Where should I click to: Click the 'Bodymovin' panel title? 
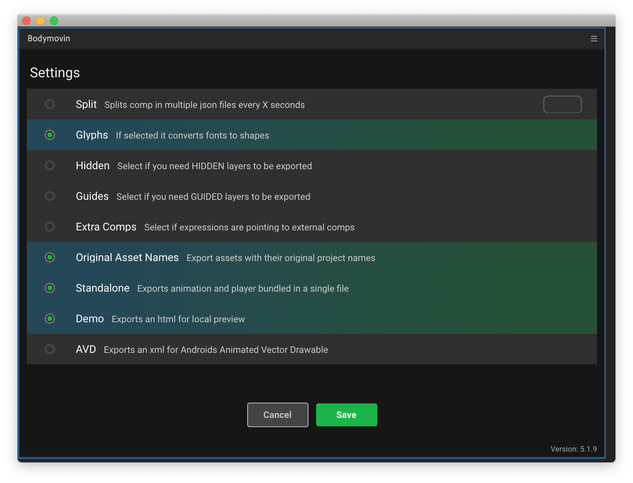[49, 39]
